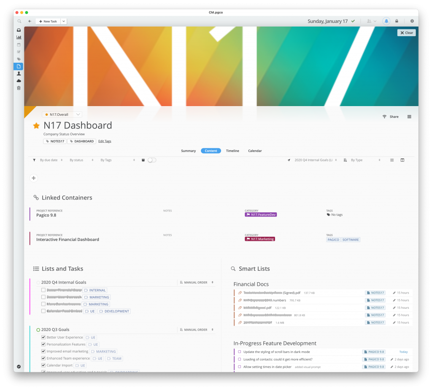Open Interactive Financial Dashboard project

[68, 240]
